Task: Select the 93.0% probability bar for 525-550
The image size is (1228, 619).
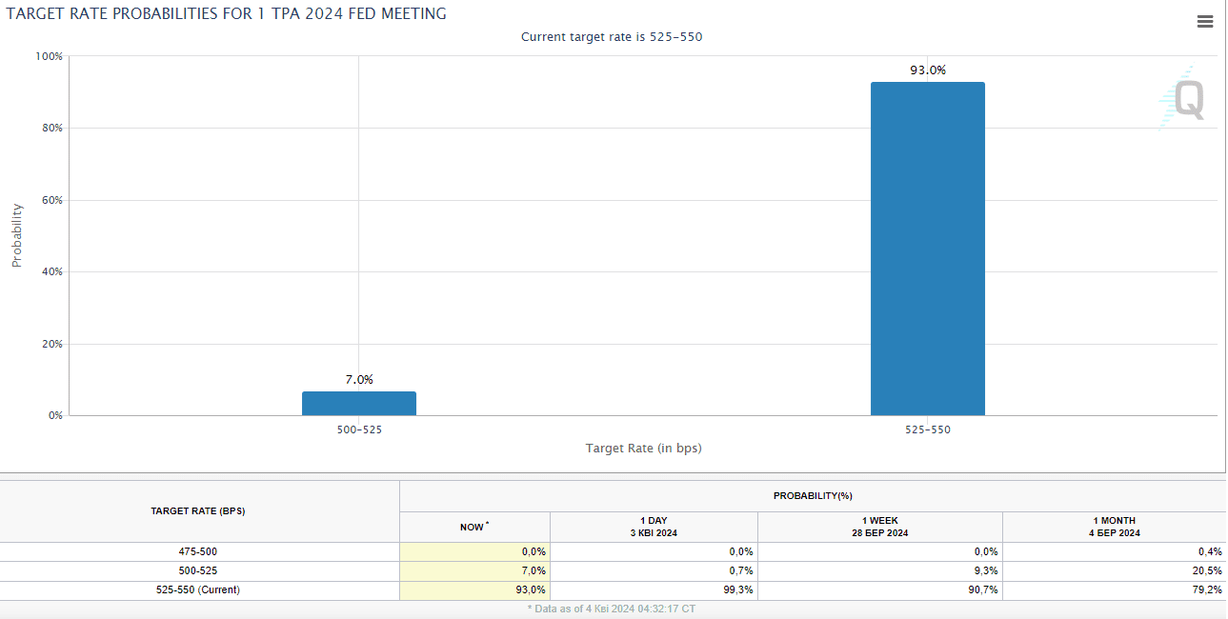Action: 927,248
